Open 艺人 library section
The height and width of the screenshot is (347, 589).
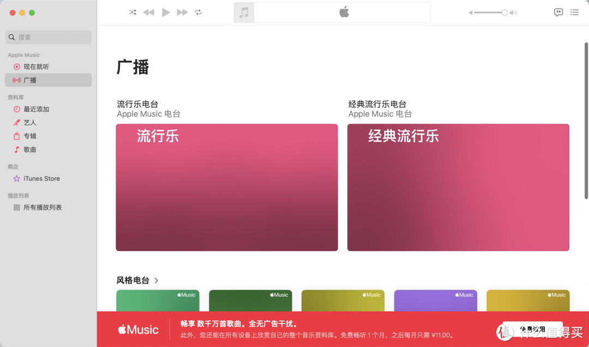point(48,123)
